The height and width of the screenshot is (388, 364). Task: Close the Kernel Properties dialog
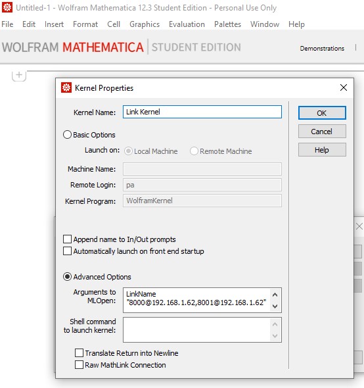[x=344, y=87]
